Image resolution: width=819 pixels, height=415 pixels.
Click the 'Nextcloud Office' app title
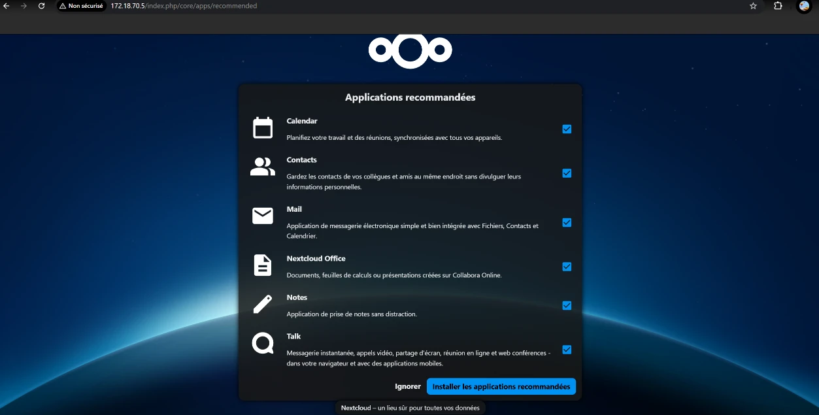pyautogui.click(x=316, y=258)
